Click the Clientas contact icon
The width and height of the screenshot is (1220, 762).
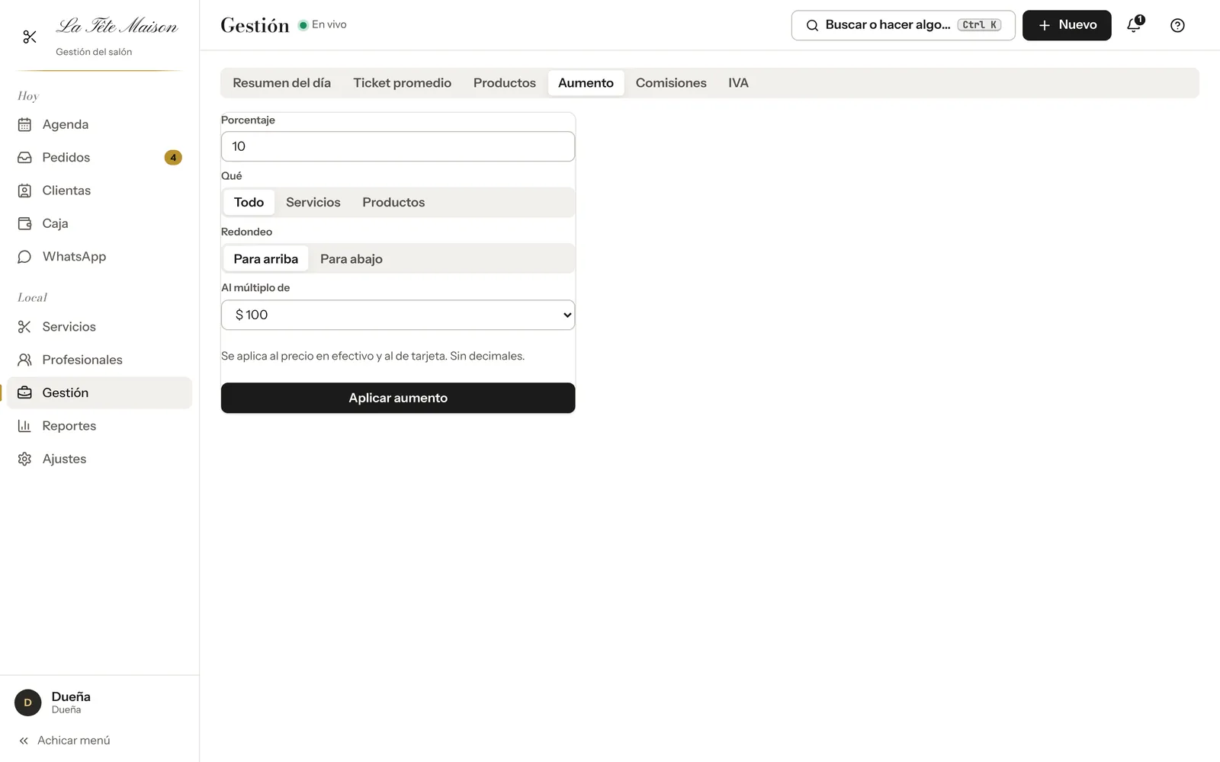pyautogui.click(x=24, y=190)
